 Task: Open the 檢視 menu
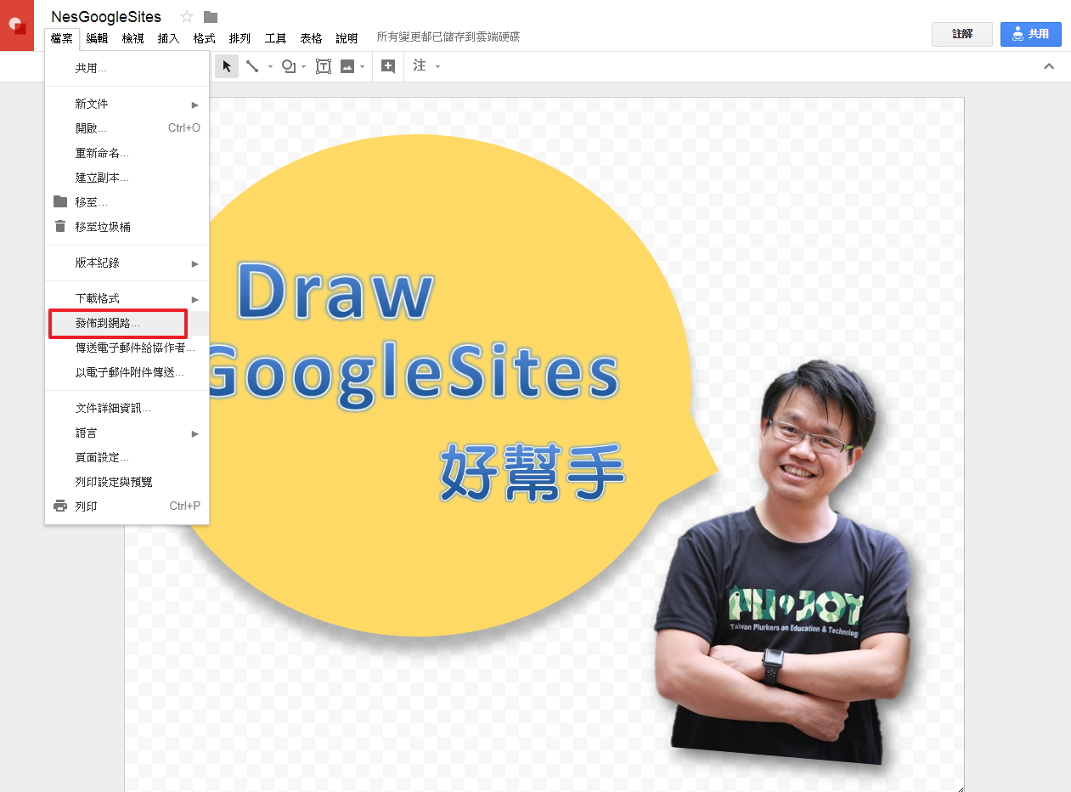coord(133,38)
